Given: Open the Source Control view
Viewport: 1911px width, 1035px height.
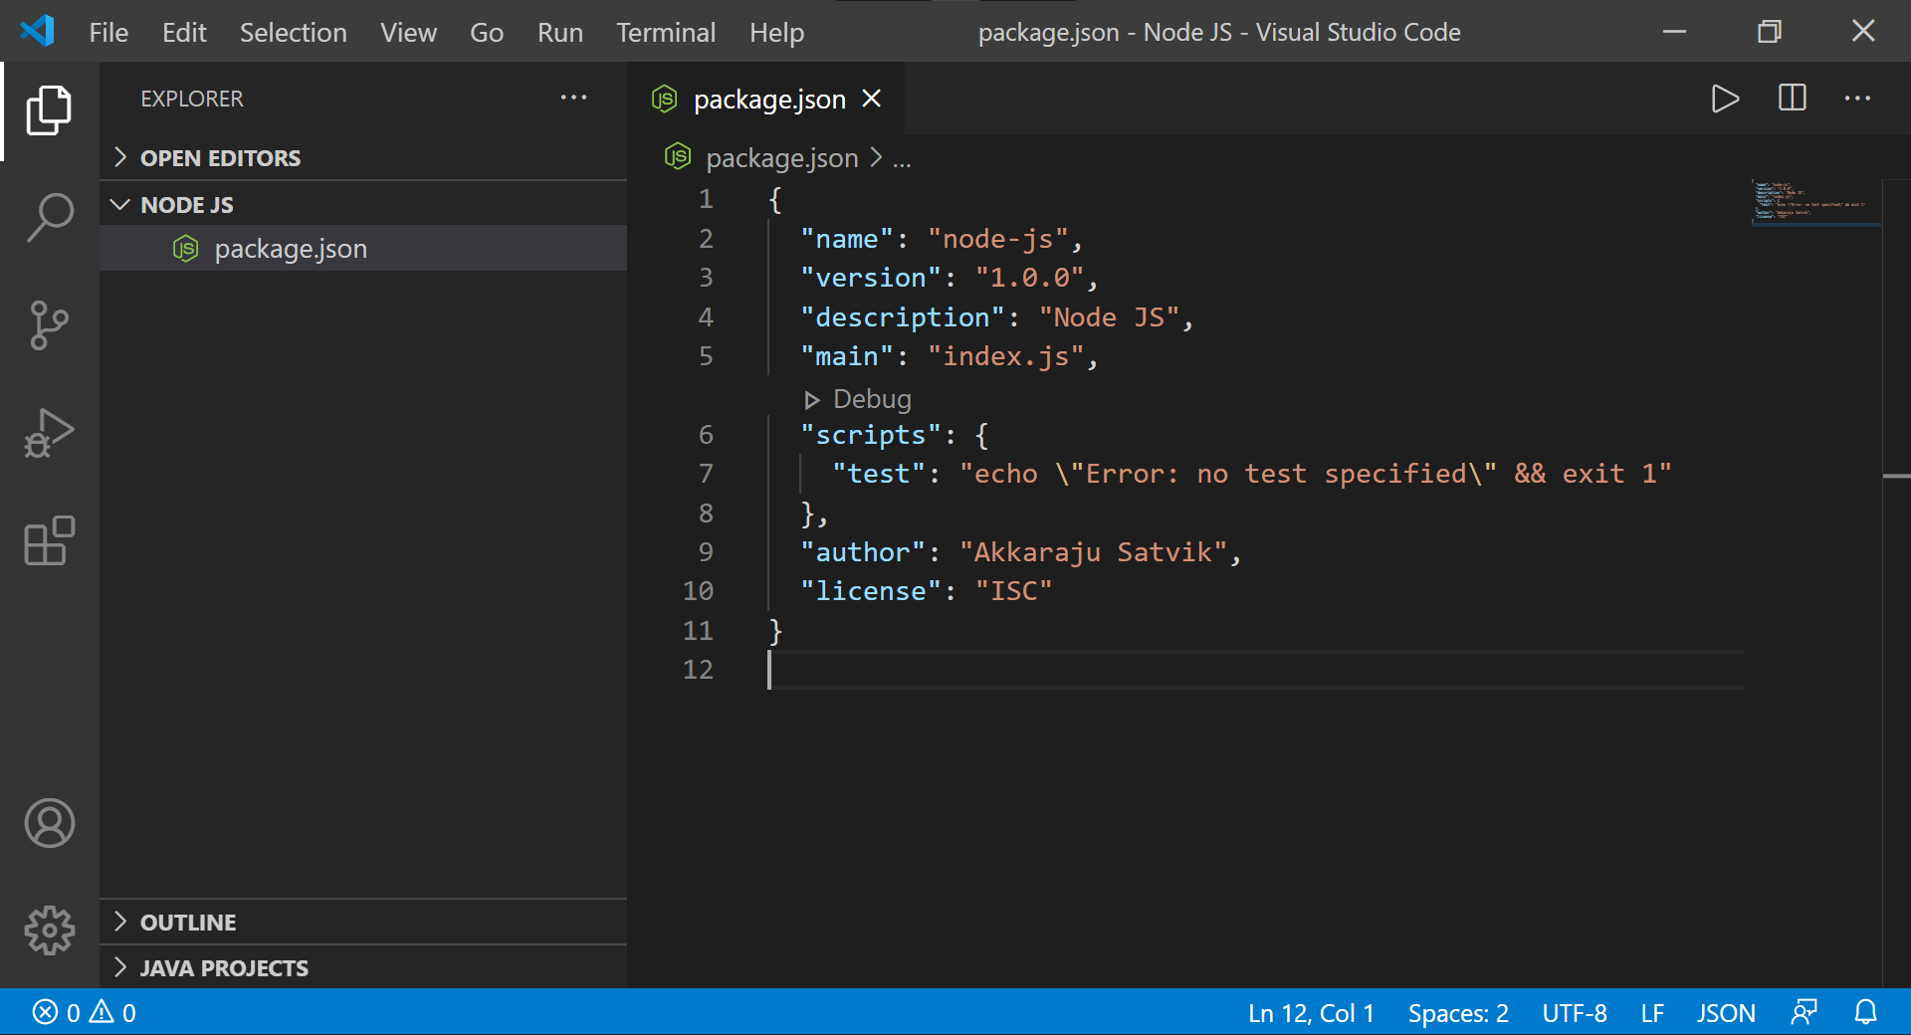Looking at the screenshot, I should tap(49, 325).
